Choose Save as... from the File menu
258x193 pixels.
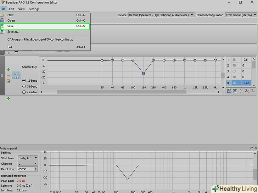tap(13, 32)
